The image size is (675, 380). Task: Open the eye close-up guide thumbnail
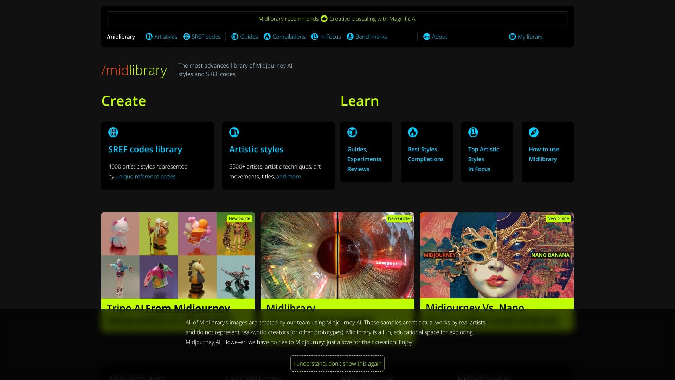point(337,255)
